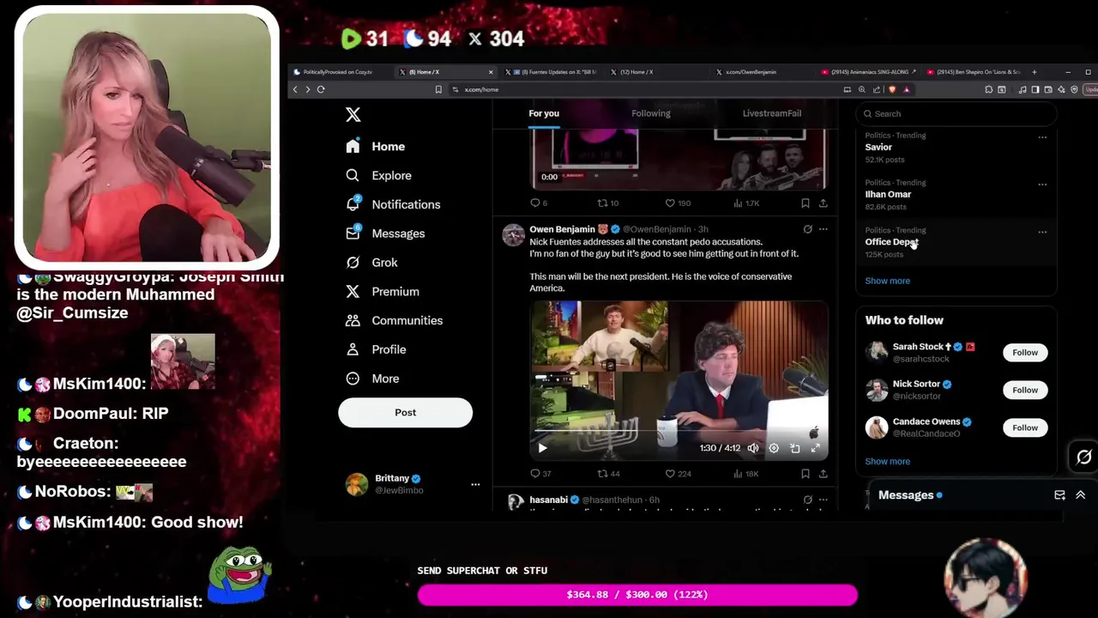Switch to the For you tab
Image resolution: width=1098 pixels, height=618 pixels.
click(544, 113)
